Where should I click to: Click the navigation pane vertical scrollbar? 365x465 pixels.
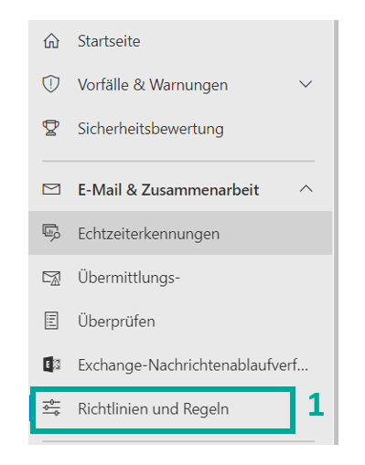[336, 232]
